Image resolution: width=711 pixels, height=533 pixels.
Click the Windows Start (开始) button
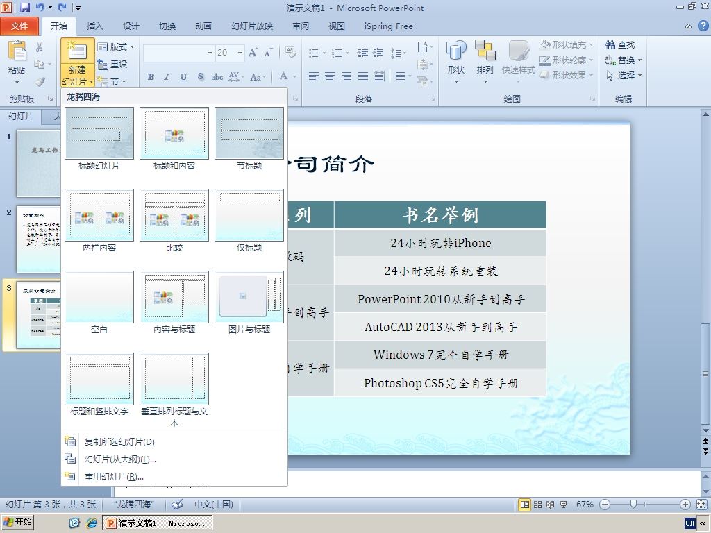[x=17, y=522]
